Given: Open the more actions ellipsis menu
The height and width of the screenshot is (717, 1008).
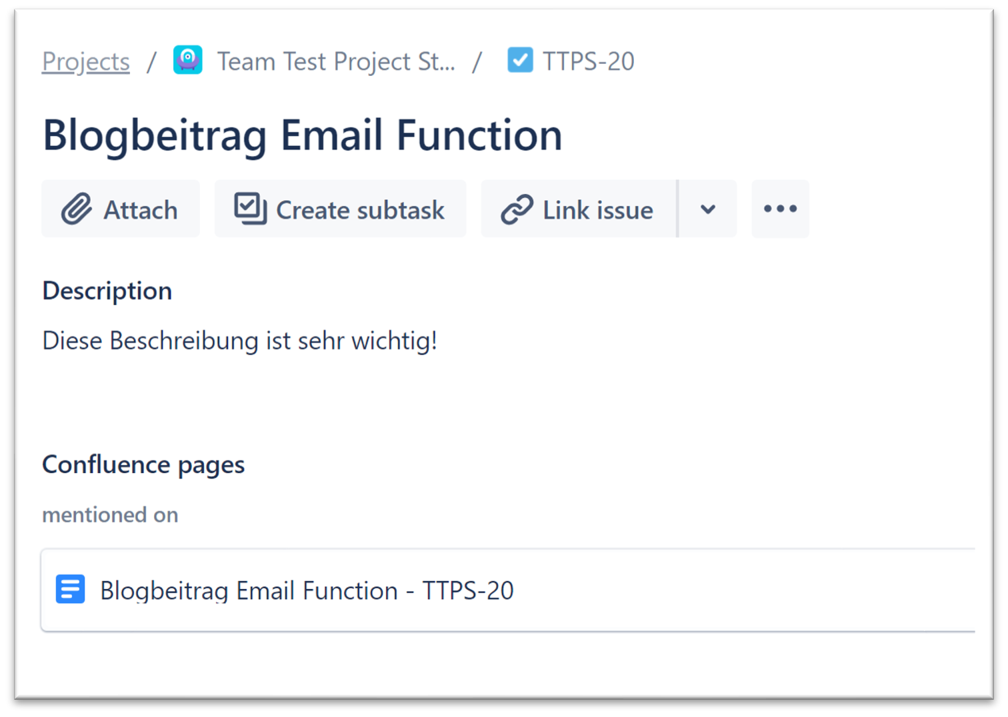Looking at the screenshot, I should coord(779,209).
